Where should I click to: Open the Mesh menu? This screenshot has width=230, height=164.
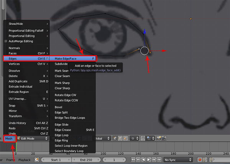click(x=9, y=138)
